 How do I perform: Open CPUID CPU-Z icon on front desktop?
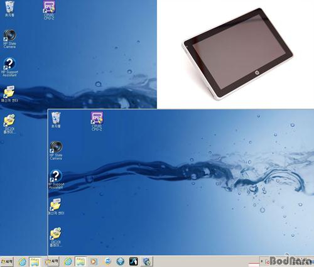pos(97,121)
